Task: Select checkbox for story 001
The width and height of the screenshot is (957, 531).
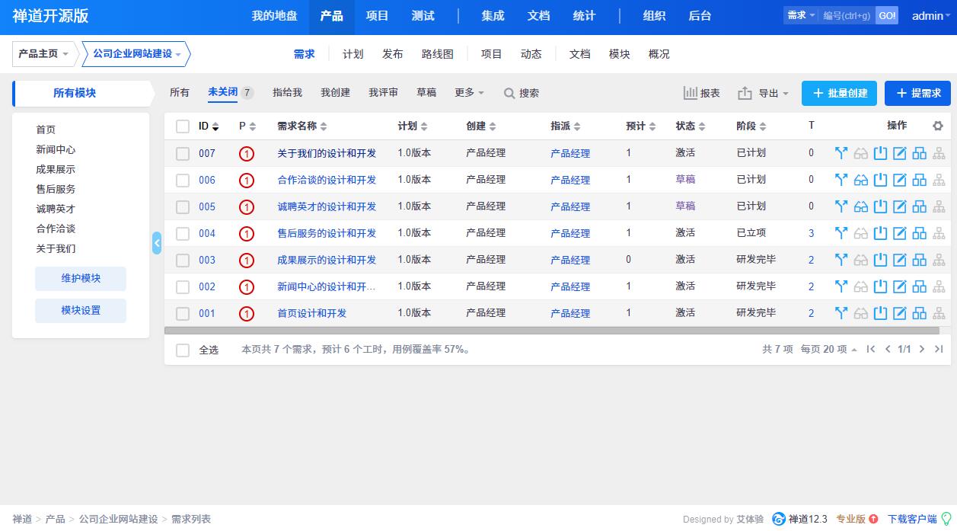Action: click(x=183, y=314)
